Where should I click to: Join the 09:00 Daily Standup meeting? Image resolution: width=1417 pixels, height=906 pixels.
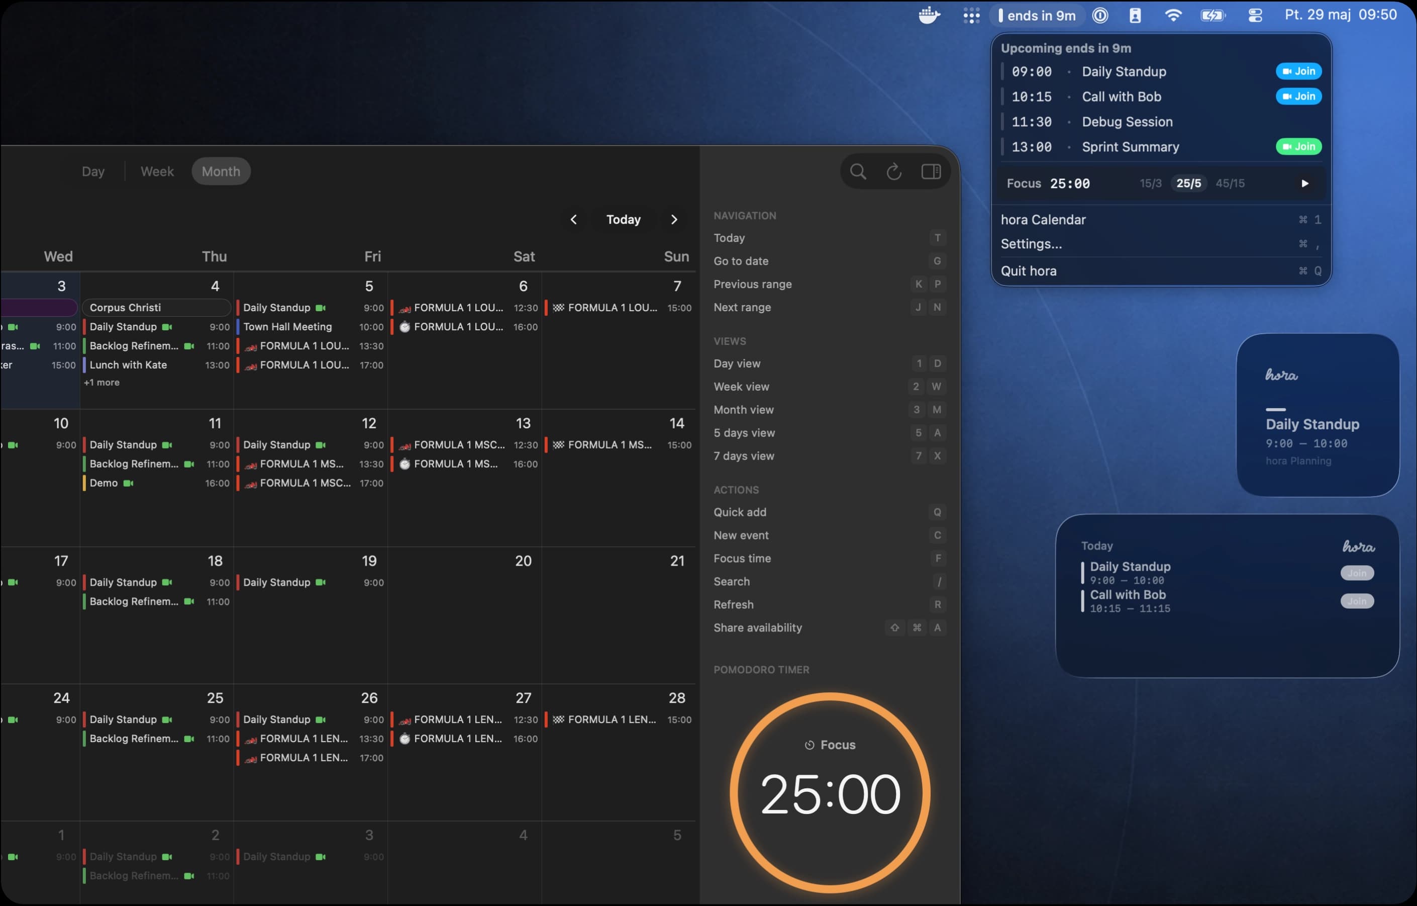click(x=1299, y=71)
